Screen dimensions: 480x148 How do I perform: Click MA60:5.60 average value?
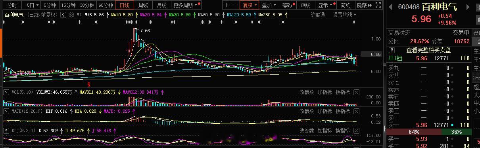click(x=209, y=15)
